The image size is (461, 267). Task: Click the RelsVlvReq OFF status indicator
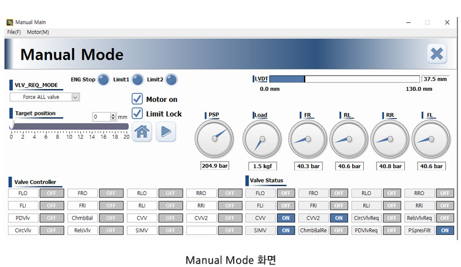[445, 218]
